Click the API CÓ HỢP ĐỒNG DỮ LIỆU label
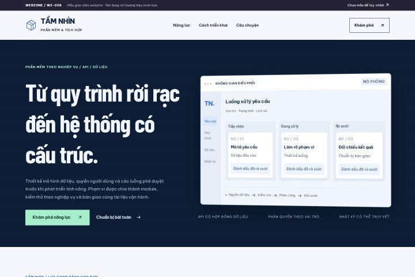This screenshot has height=277, width=415. pyautogui.click(x=223, y=216)
